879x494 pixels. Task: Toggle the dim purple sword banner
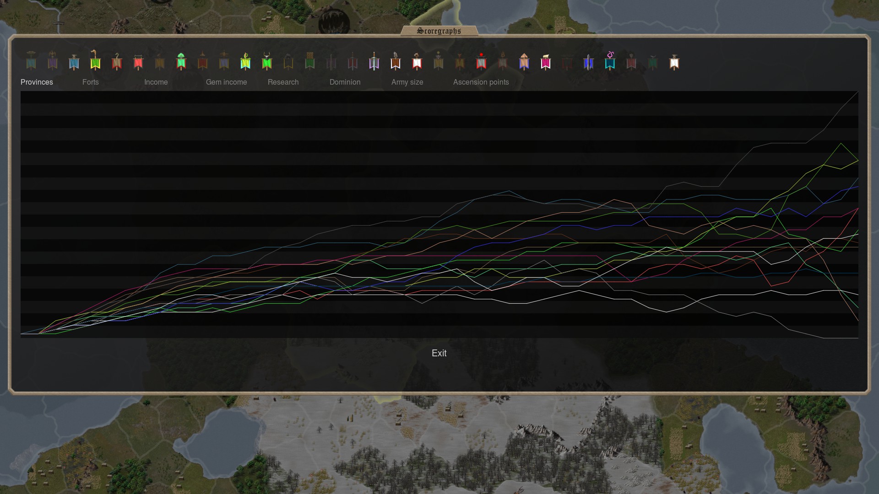pos(331,62)
